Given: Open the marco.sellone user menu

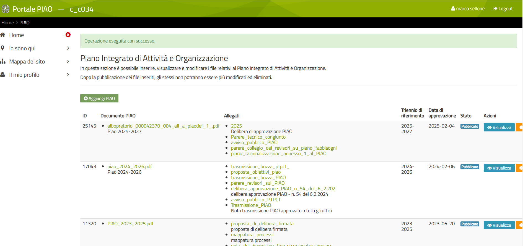Looking at the screenshot, I should (x=468, y=9).
